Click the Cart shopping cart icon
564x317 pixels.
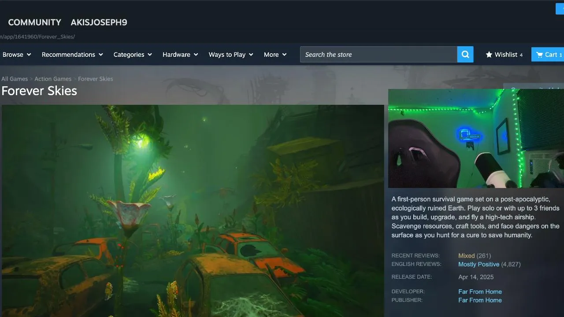coord(539,55)
